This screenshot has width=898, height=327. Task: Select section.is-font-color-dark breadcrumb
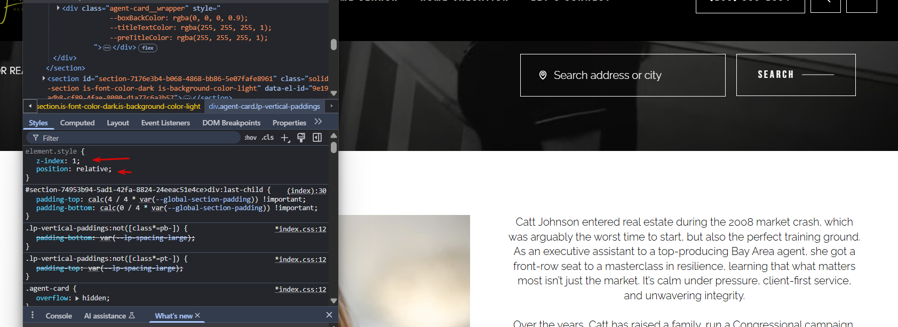[118, 107]
